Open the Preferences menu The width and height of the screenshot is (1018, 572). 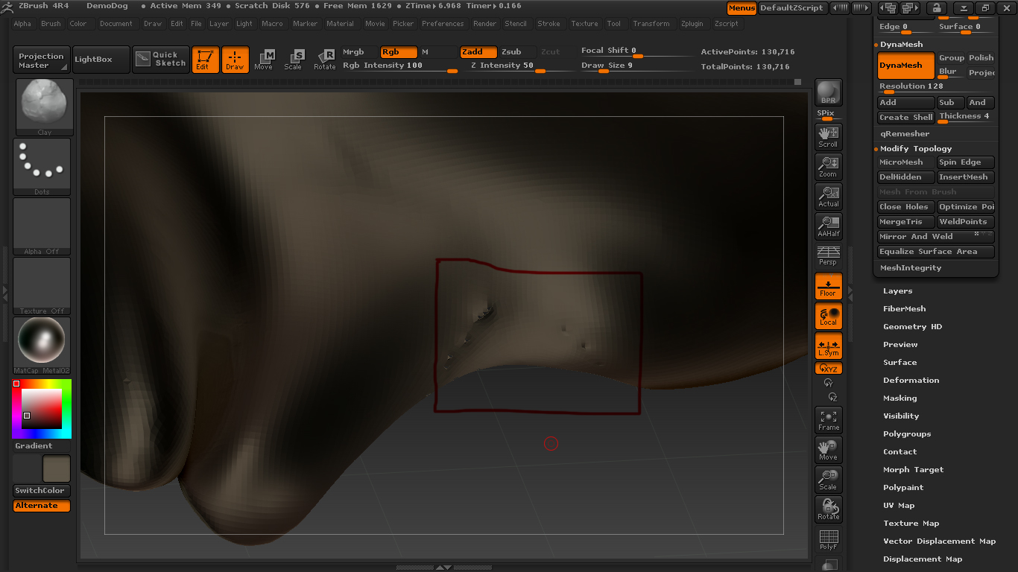pos(443,23)
